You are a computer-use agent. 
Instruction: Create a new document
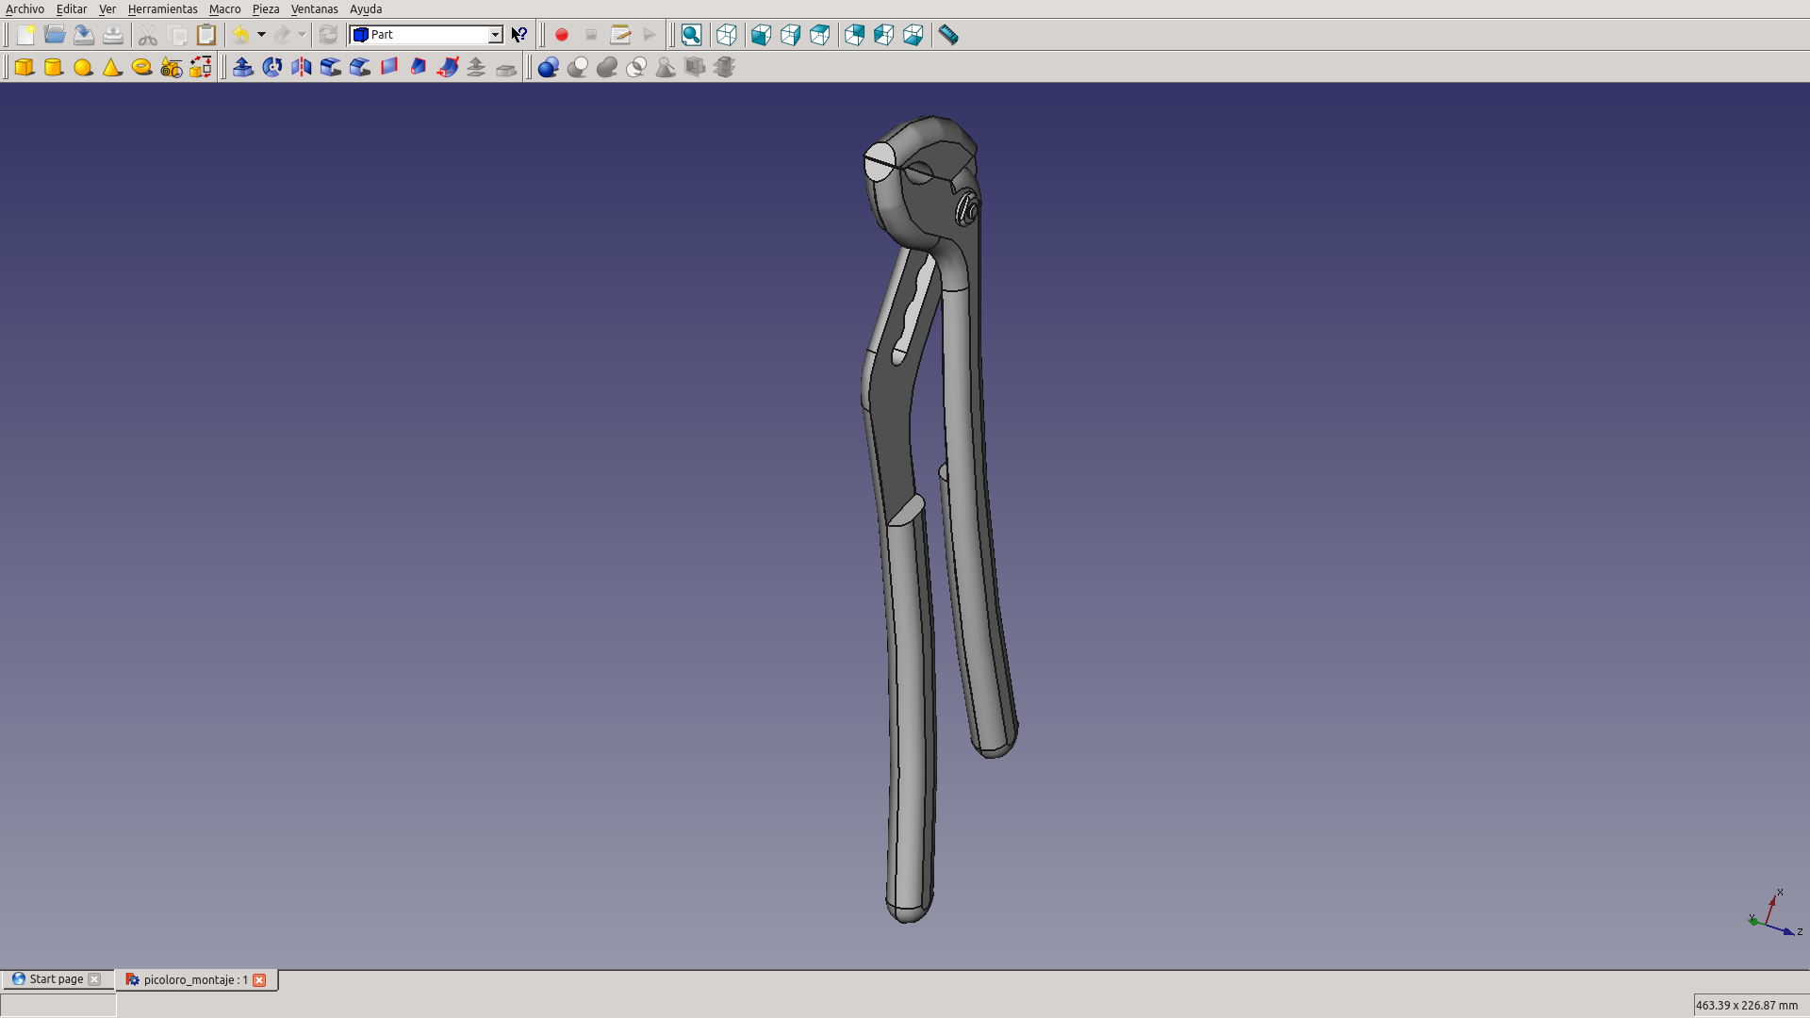pyautogui.click(x=25, y=35)
